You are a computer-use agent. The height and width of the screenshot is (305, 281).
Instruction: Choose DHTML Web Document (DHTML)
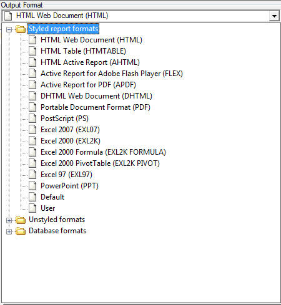click(x=96, y=96)
